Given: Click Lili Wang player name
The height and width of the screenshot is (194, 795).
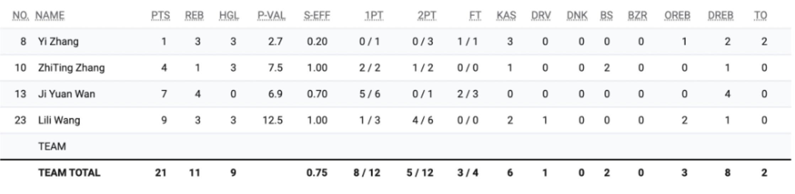Looking at the screenshot, I should [59, 120].
